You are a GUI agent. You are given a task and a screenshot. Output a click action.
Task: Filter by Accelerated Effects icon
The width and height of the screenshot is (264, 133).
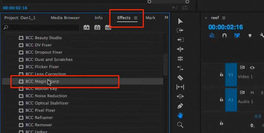(x=87, y=27)
